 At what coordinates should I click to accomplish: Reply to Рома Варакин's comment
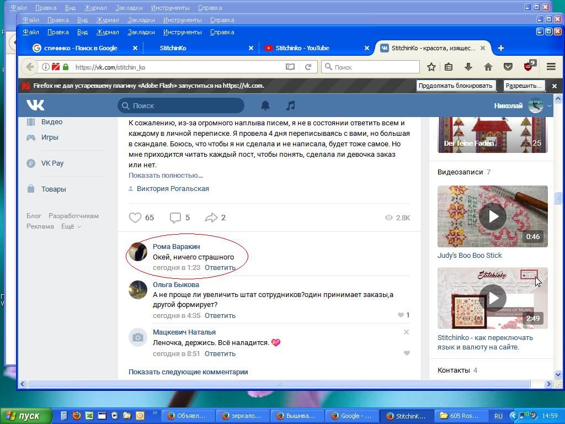click(220, 267)
